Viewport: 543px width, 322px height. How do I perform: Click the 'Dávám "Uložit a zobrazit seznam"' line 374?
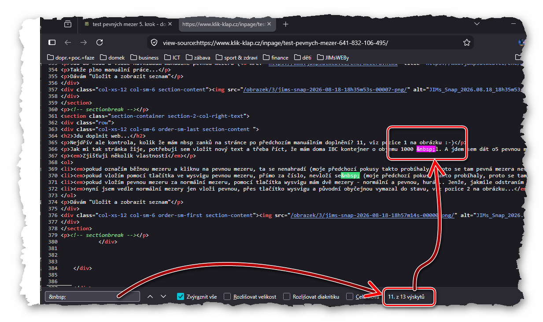click(x=122, y=202)
